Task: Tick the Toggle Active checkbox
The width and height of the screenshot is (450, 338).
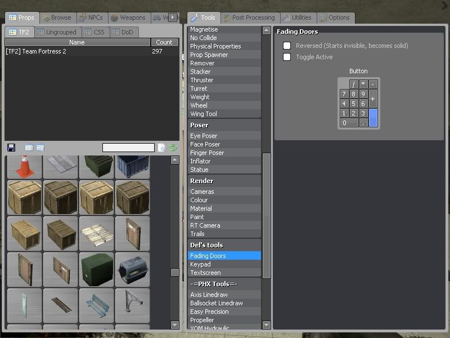Action: click(x=287, y=57)
